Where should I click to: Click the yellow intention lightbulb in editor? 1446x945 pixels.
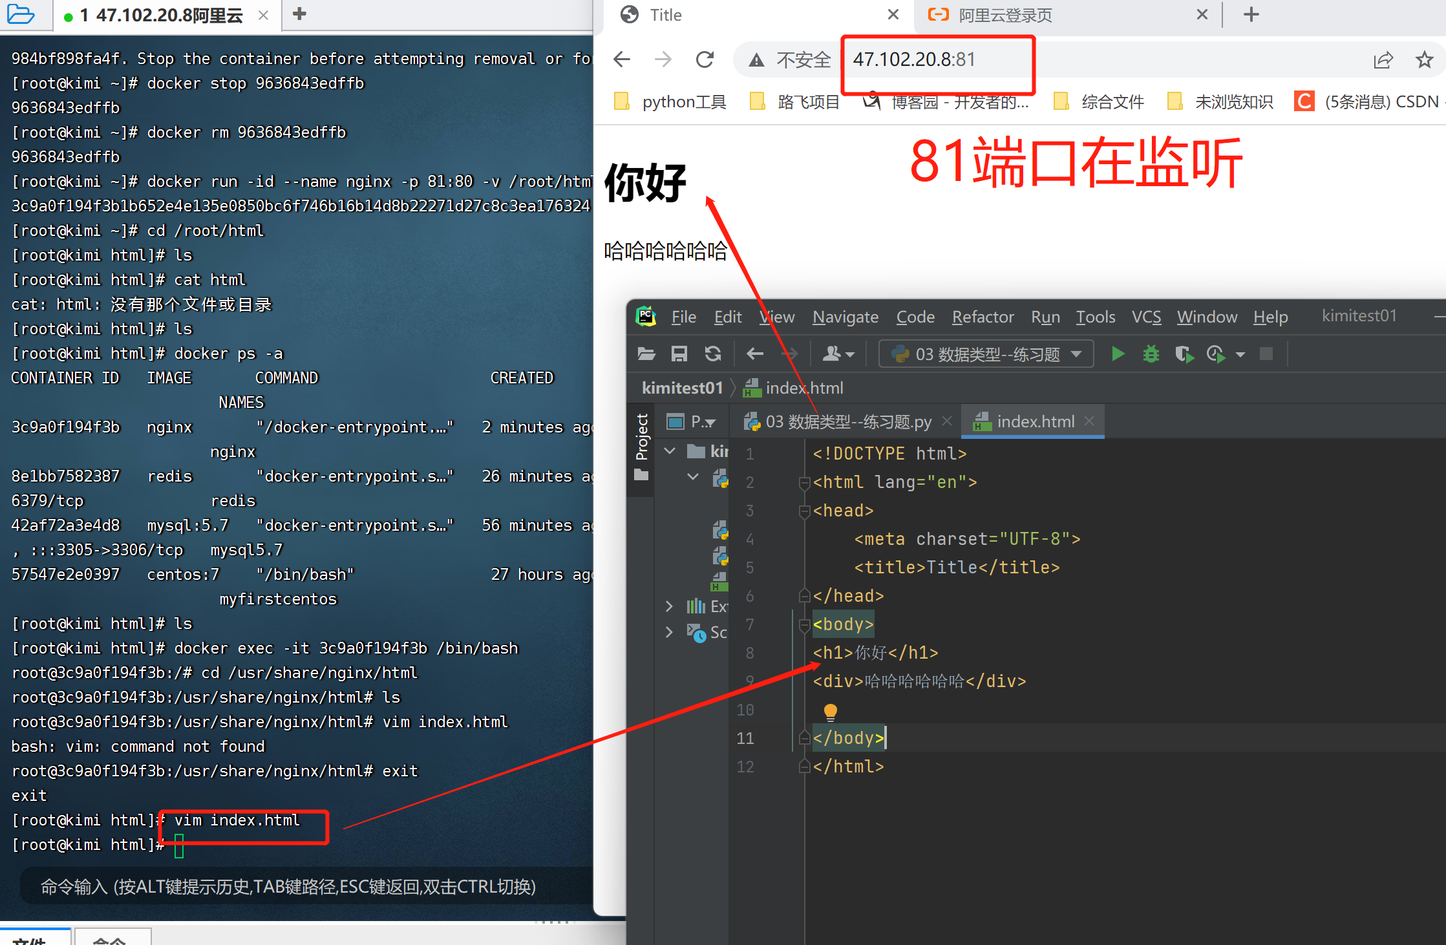tap(830, 712)
